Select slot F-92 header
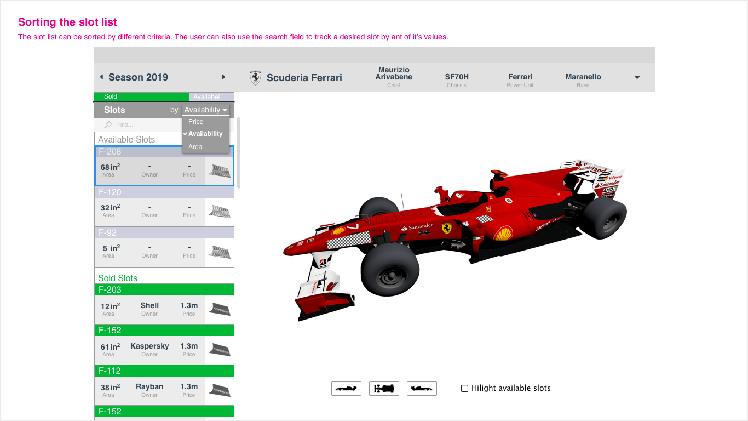 point(164,233)
